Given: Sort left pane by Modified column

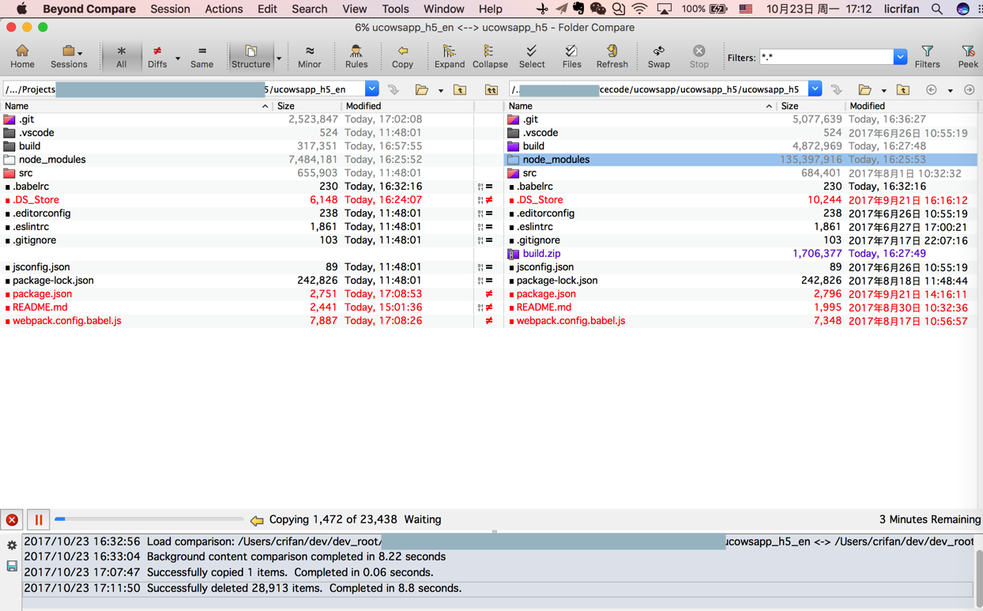Looking at the screenshot, I should click(x=407, y=106).
